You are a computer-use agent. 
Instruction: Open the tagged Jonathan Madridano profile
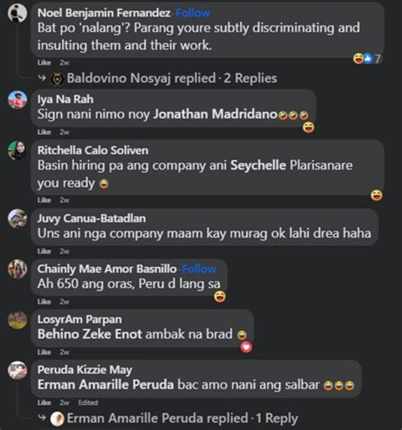pyautogui.click(x=215, y=114)
